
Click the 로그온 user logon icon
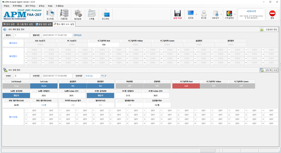point(204,15)
